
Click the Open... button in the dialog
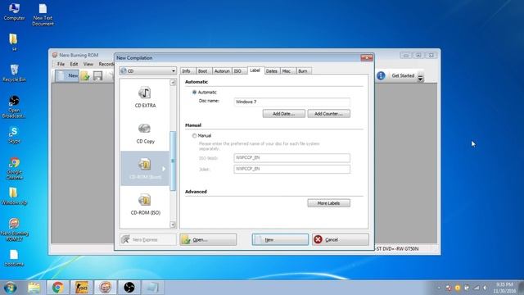click(208, 239)
